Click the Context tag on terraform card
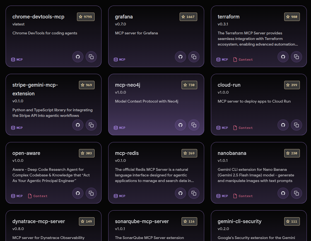Viewport: 311px width, 241px height. coord(243,60)
